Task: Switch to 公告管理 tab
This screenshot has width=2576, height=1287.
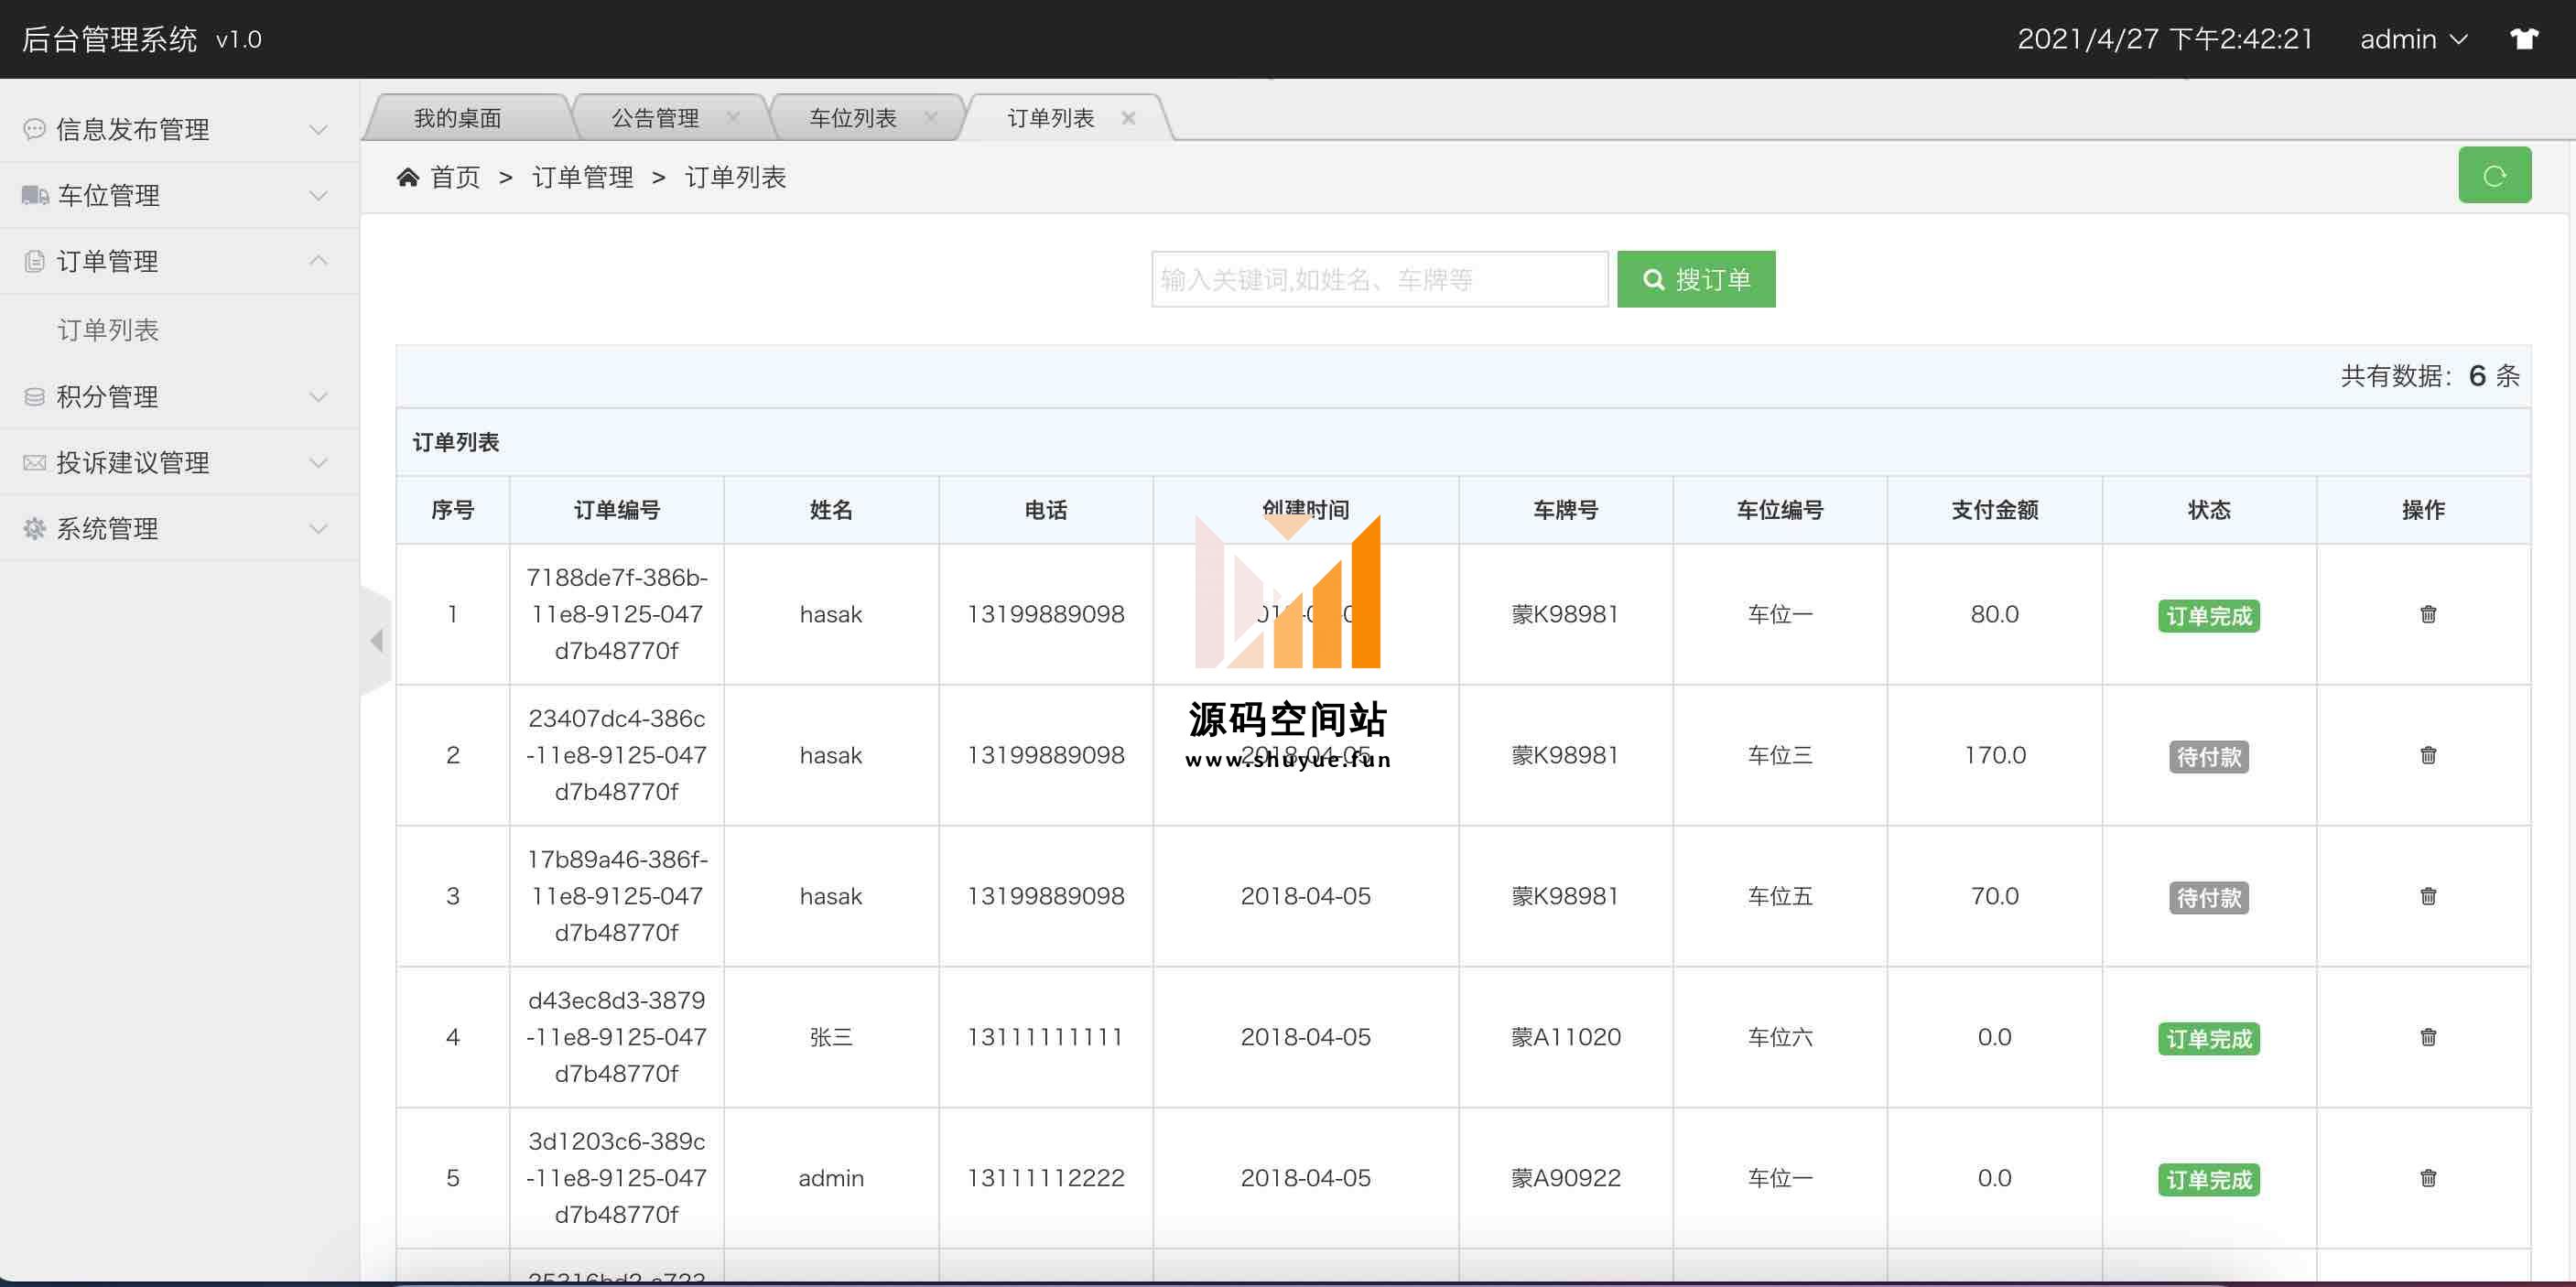Action: (655, 118)
